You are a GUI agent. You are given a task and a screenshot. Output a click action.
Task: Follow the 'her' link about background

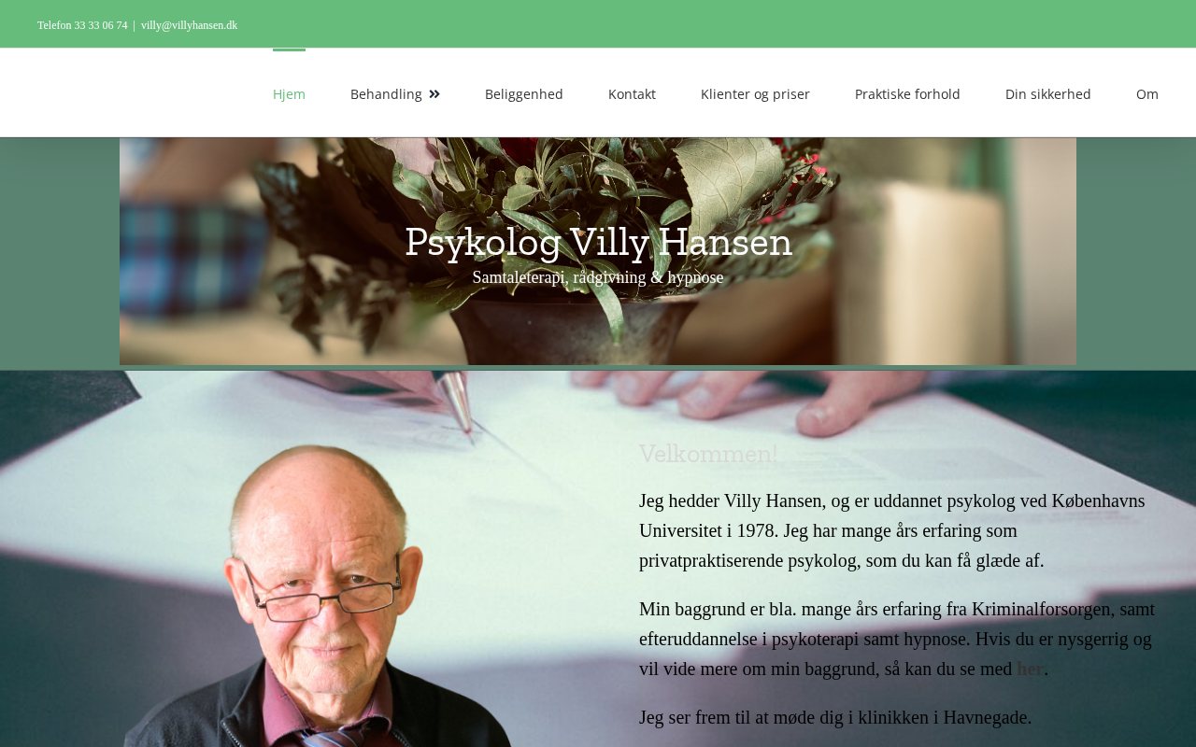click(x=1030, y=669)
